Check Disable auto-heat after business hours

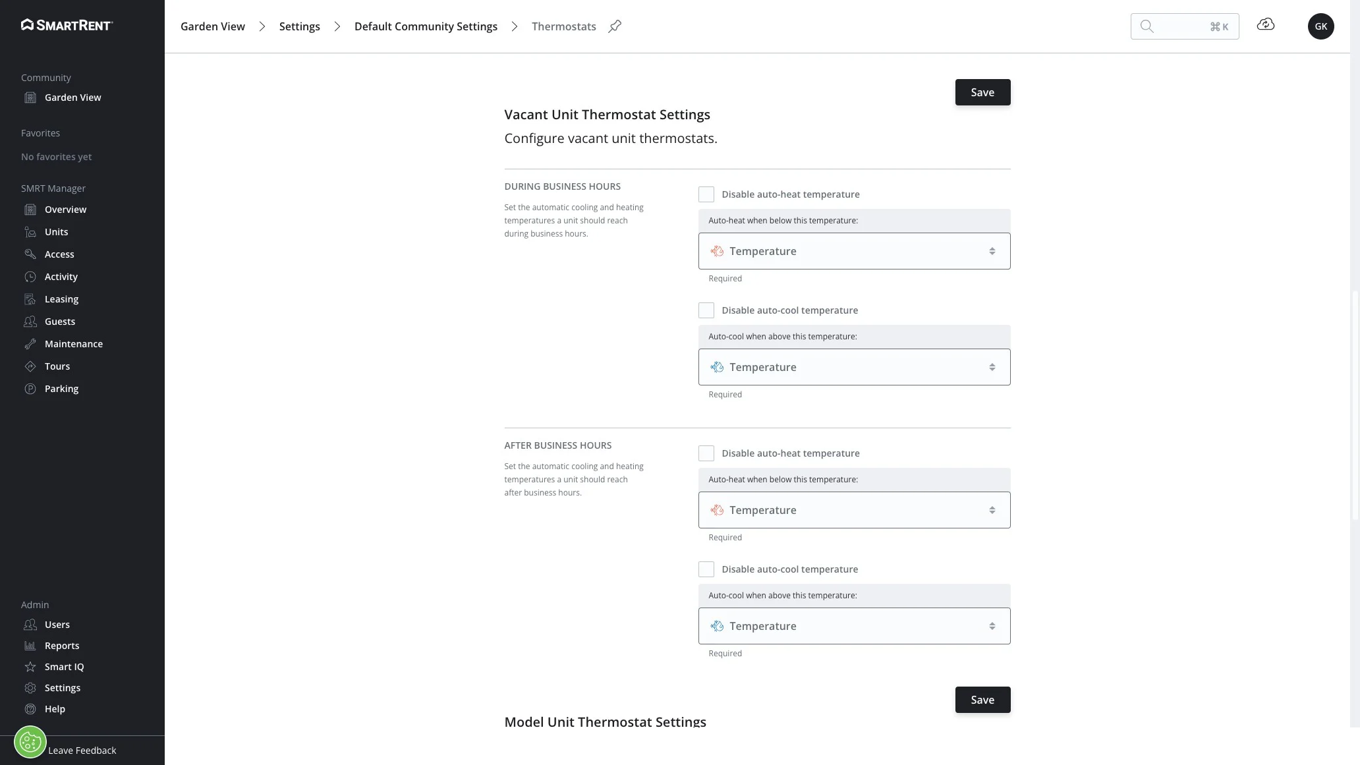[706, 453]
